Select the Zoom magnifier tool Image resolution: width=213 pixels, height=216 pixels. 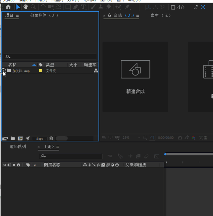pyautogui.click(x=33, y=7)
